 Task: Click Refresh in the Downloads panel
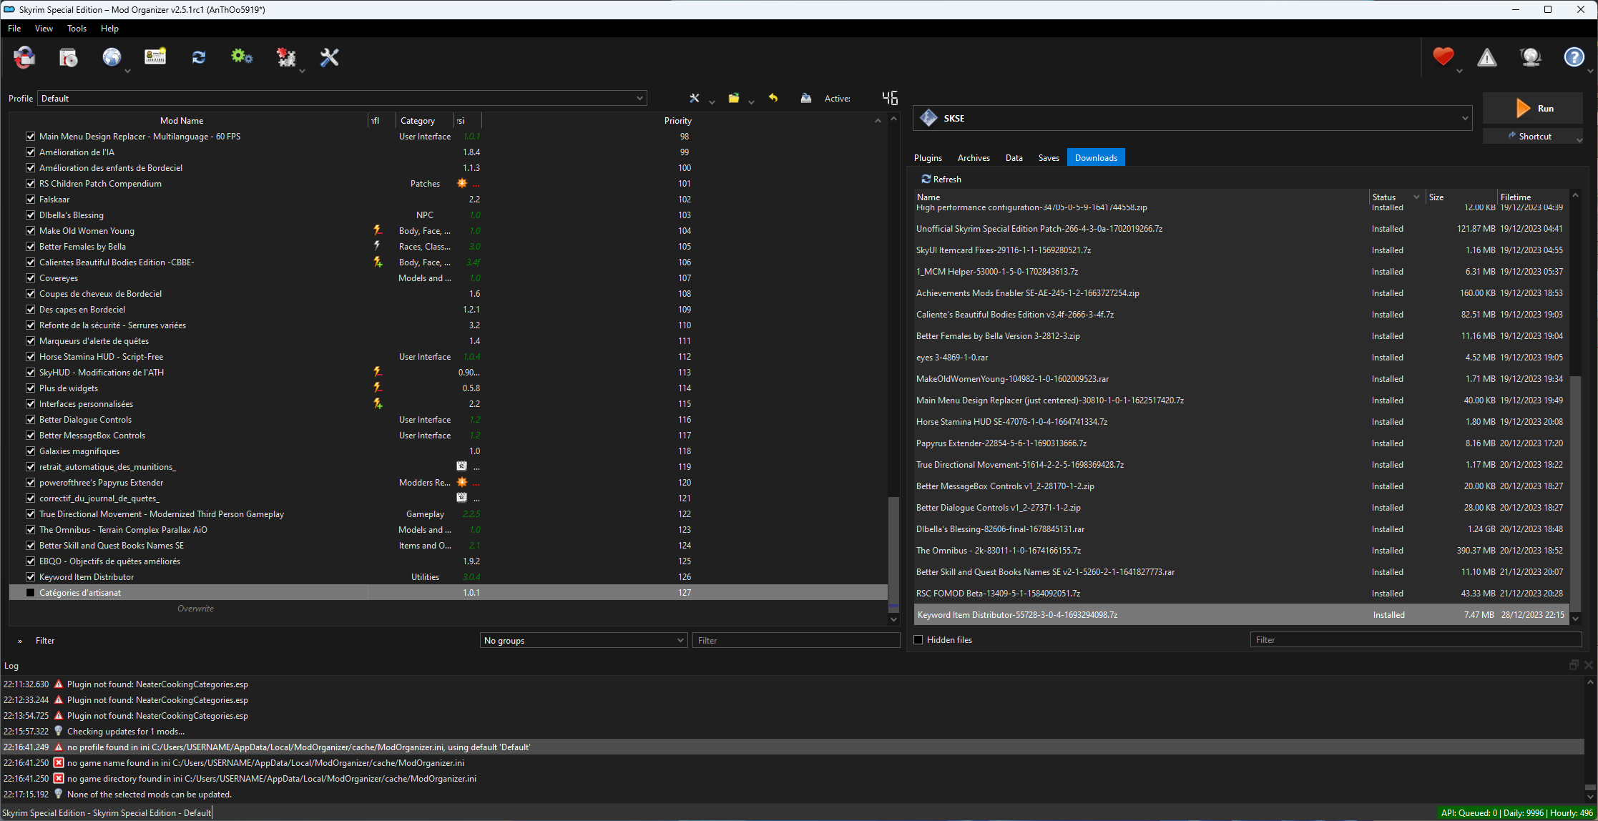pos(941,180)
